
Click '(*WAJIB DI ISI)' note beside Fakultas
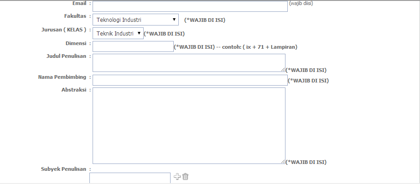click(205, 20)
